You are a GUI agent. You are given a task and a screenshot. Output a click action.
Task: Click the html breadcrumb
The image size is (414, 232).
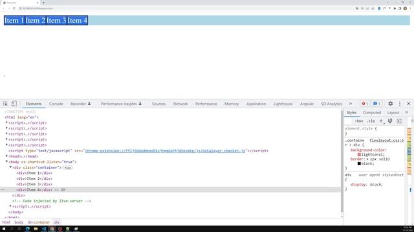tap(6, 222)
